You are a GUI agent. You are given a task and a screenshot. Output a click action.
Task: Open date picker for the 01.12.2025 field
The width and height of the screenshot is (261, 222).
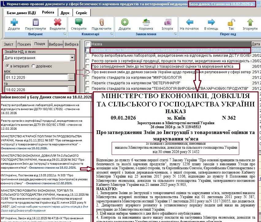coord(71,78)
